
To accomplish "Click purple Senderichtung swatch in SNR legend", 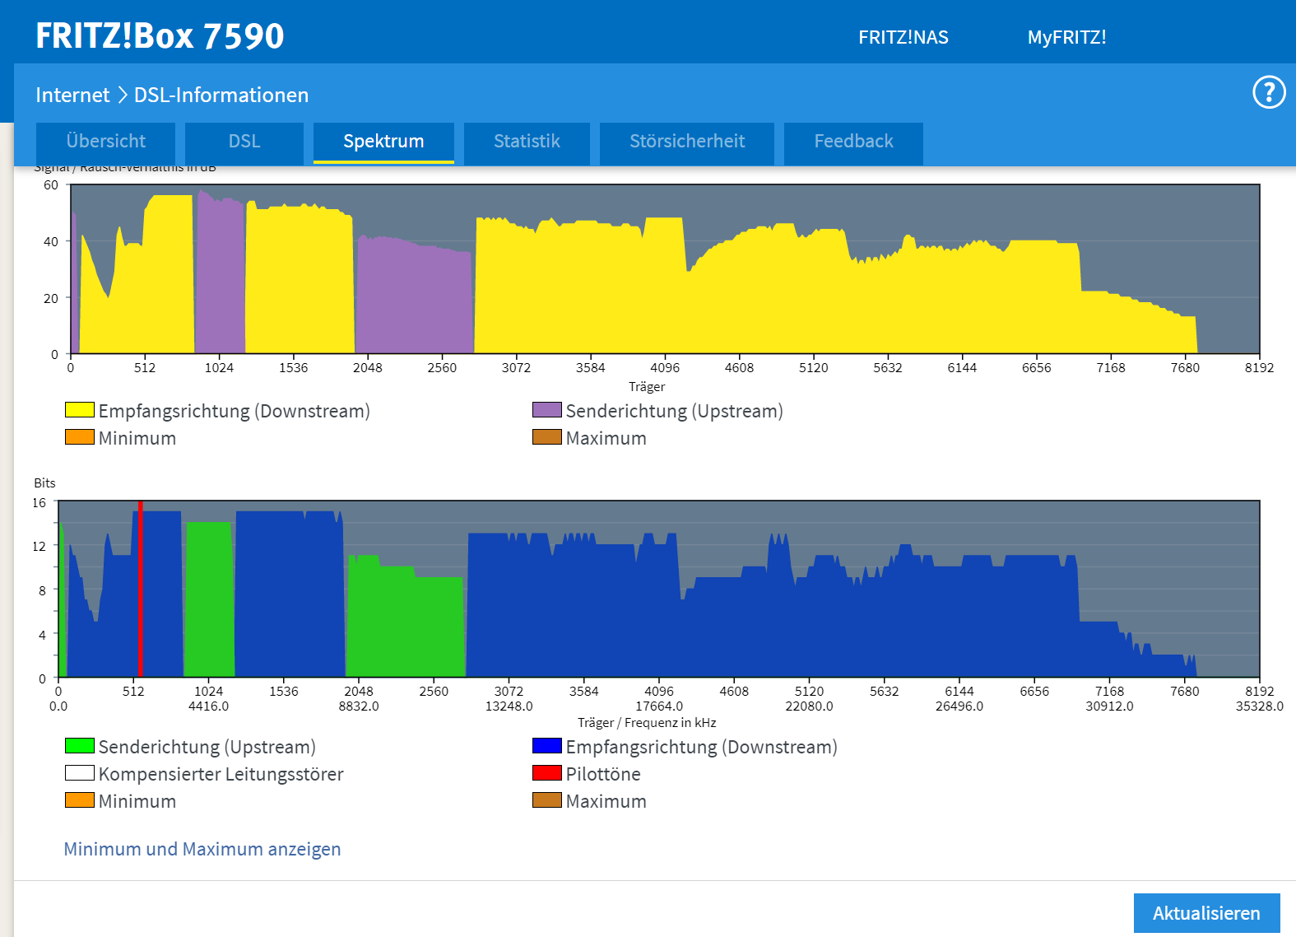I will (x=547, y=410).
